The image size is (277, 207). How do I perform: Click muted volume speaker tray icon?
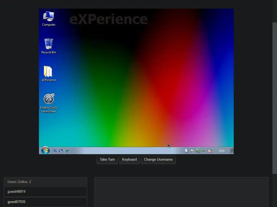(x=210, y=151)
